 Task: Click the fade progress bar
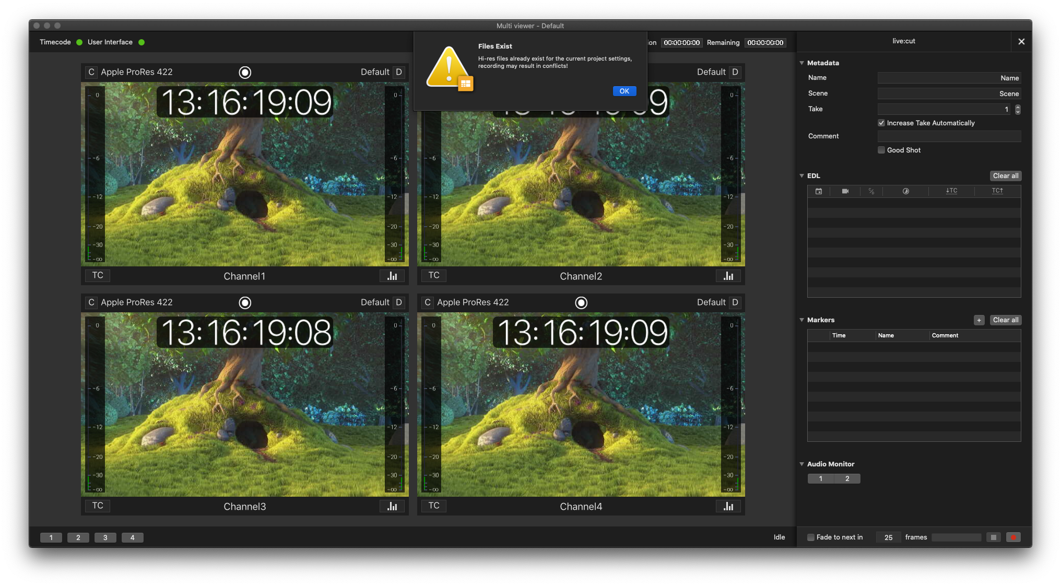(x=957, y=537)
